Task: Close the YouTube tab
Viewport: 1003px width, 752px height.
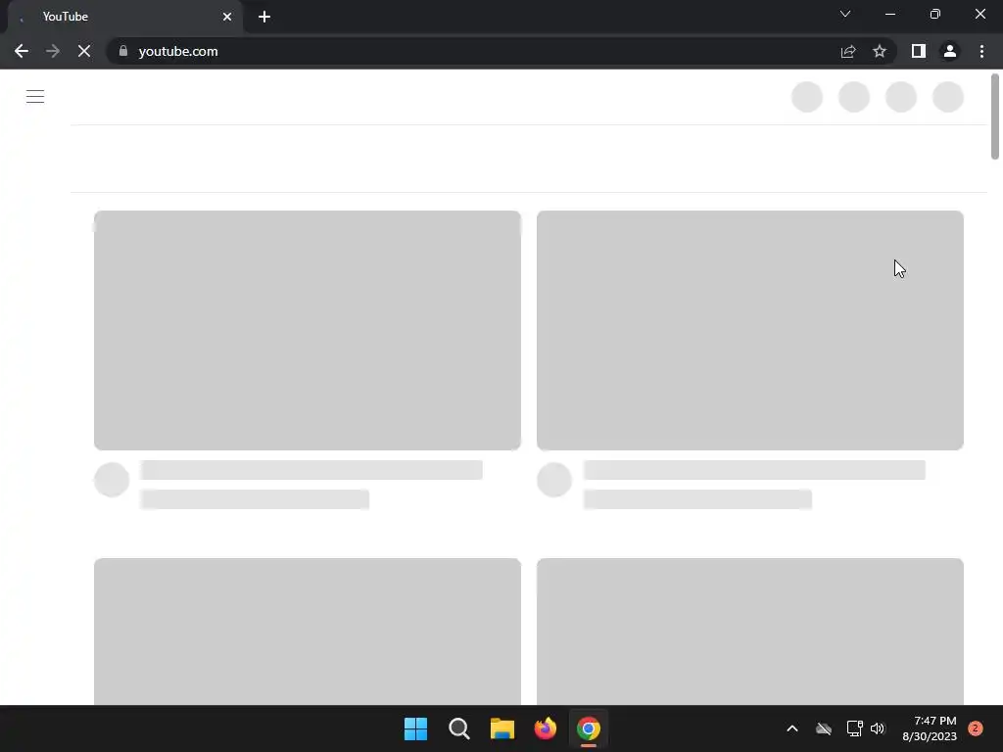Action: click(x=227, y=17)
